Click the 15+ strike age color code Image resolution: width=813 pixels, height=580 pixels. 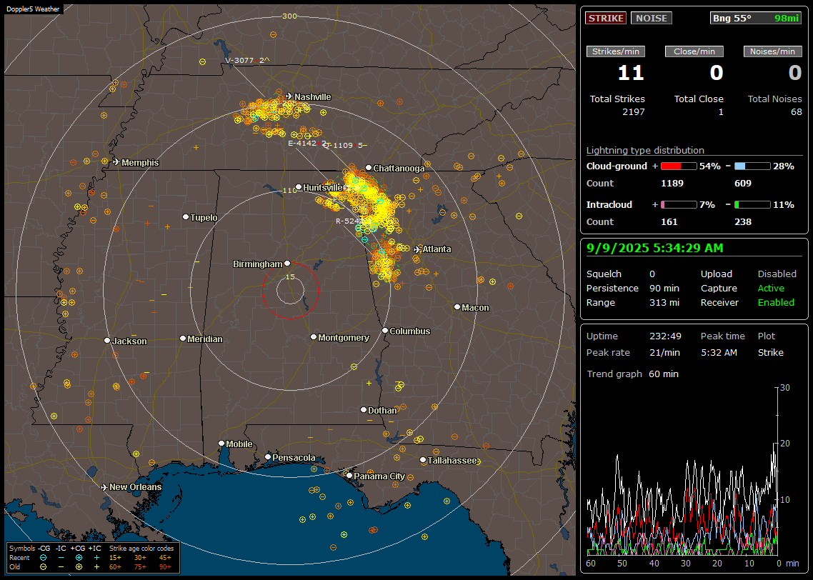pyautogui.click(x=115, y=558)
